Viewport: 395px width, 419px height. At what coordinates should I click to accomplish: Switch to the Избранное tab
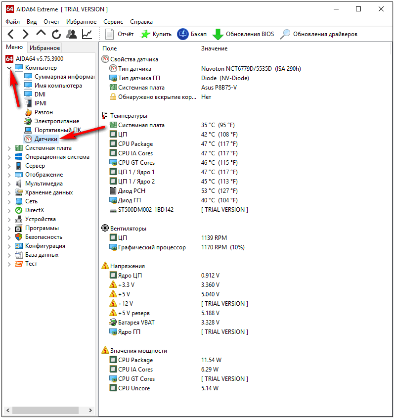44,48
